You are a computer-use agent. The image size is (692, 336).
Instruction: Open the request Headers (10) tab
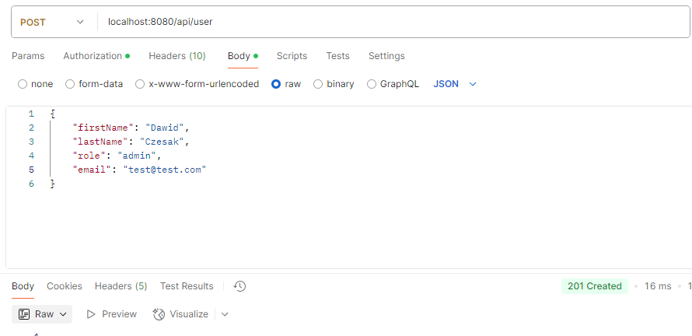pos(177,56)
